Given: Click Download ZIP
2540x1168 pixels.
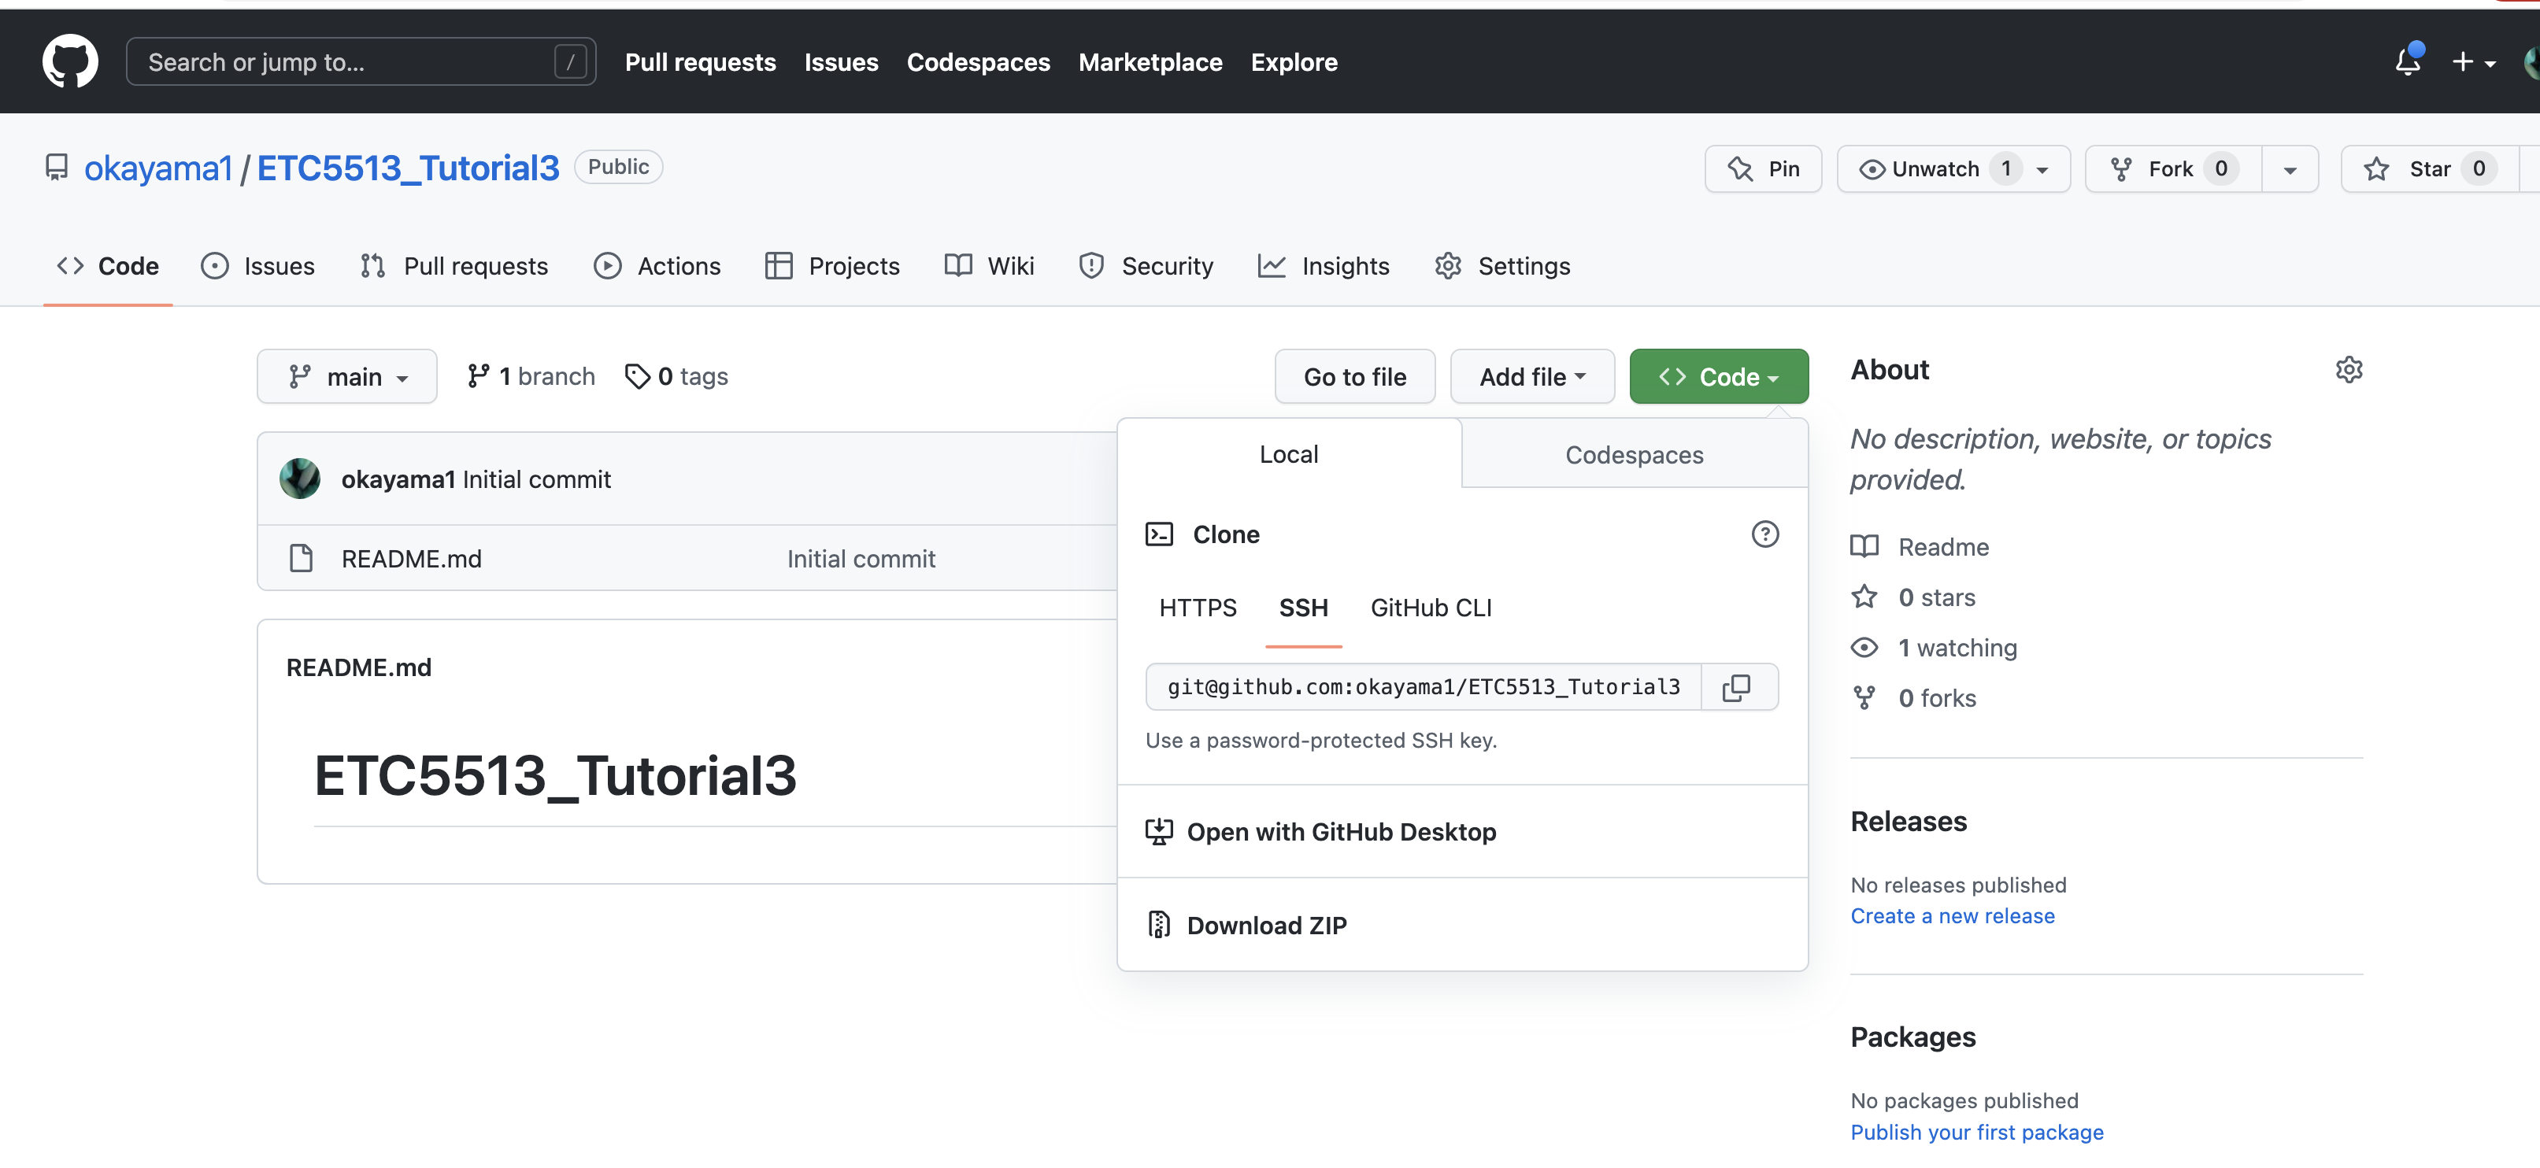Looking at the screenshot, I should click(x=1266, y=925).
